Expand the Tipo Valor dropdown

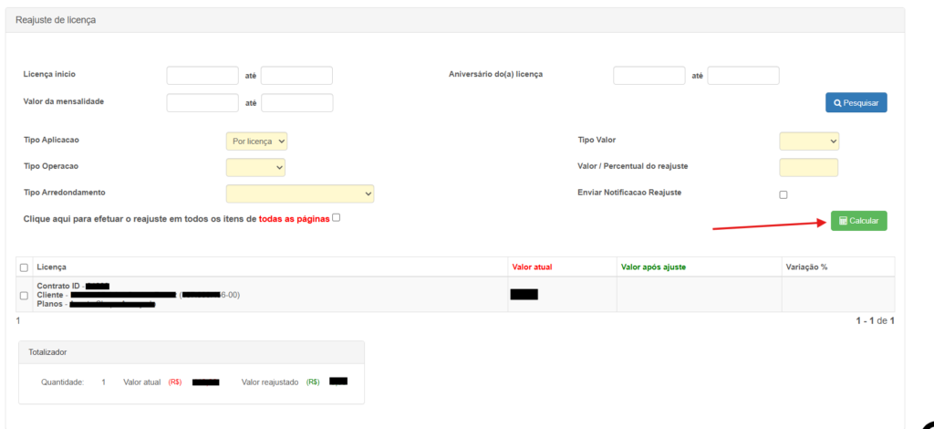[x=808, y=141]
